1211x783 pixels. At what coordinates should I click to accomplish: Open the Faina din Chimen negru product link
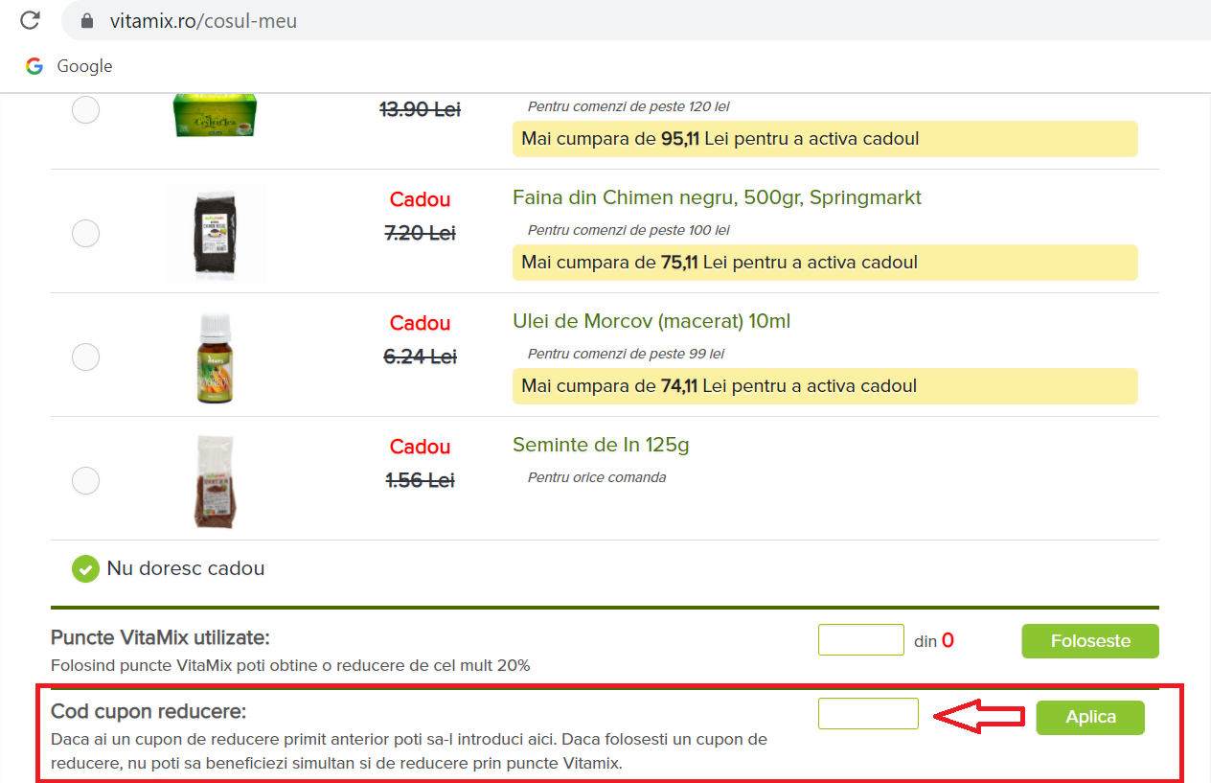717,197
